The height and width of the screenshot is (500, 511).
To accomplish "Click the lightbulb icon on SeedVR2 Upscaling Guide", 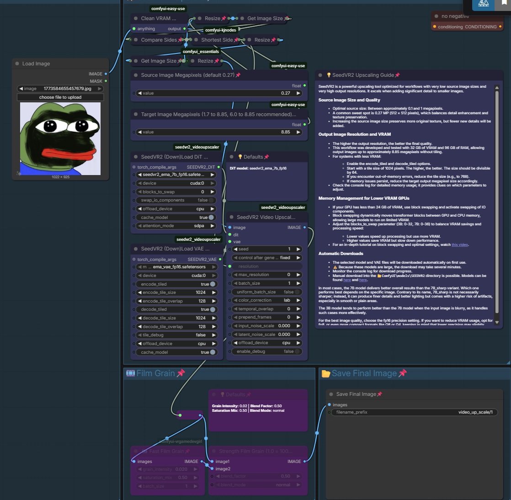I will click(329, 75).
